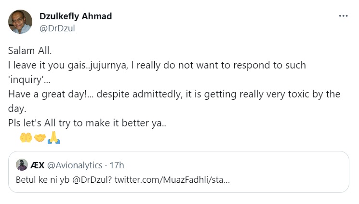Click the folded hands emoji
Viewport: 359px width, 204px height.
click(53, 138)
